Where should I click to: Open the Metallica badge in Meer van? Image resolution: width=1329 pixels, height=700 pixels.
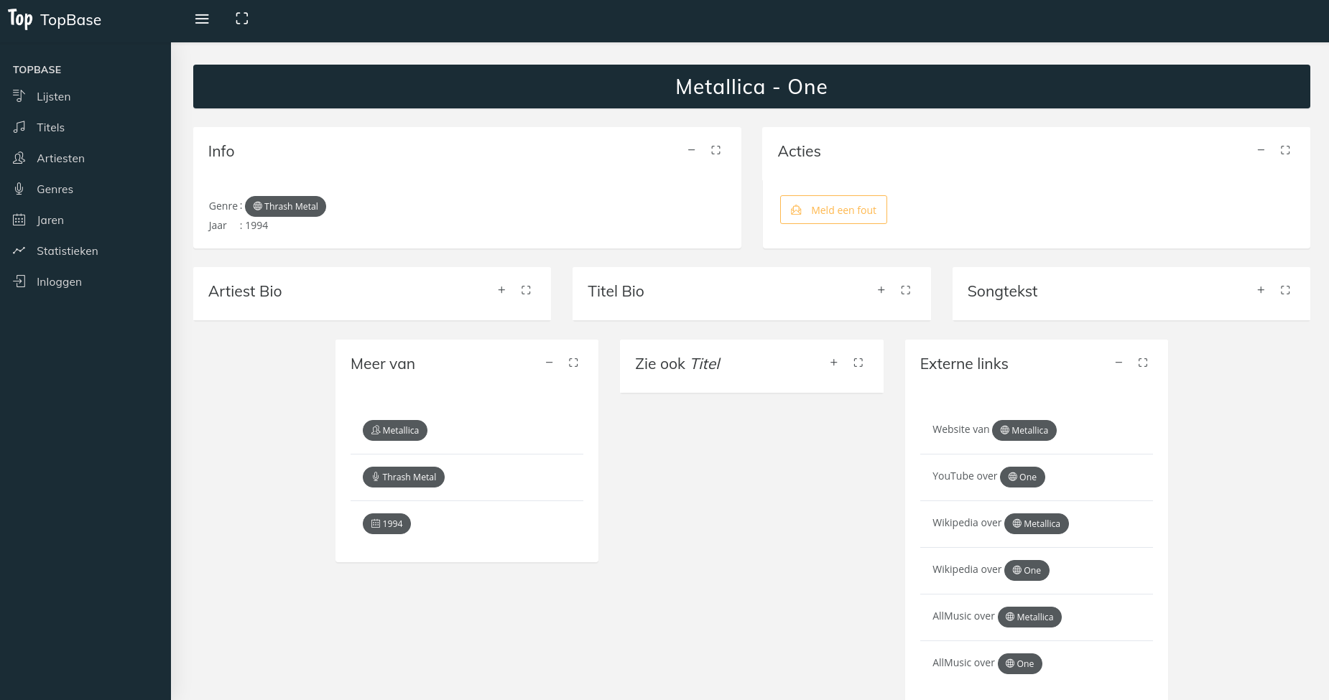[395, 430]
